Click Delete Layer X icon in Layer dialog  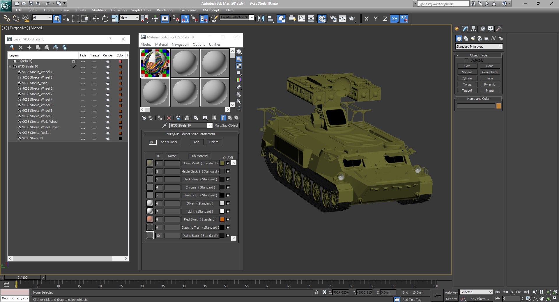click(x=21, y=47)
